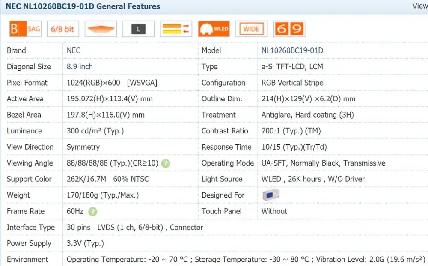Open the Designed For device thumbnail
Screen dimensions: 428x266
click(x=271, y=195)
